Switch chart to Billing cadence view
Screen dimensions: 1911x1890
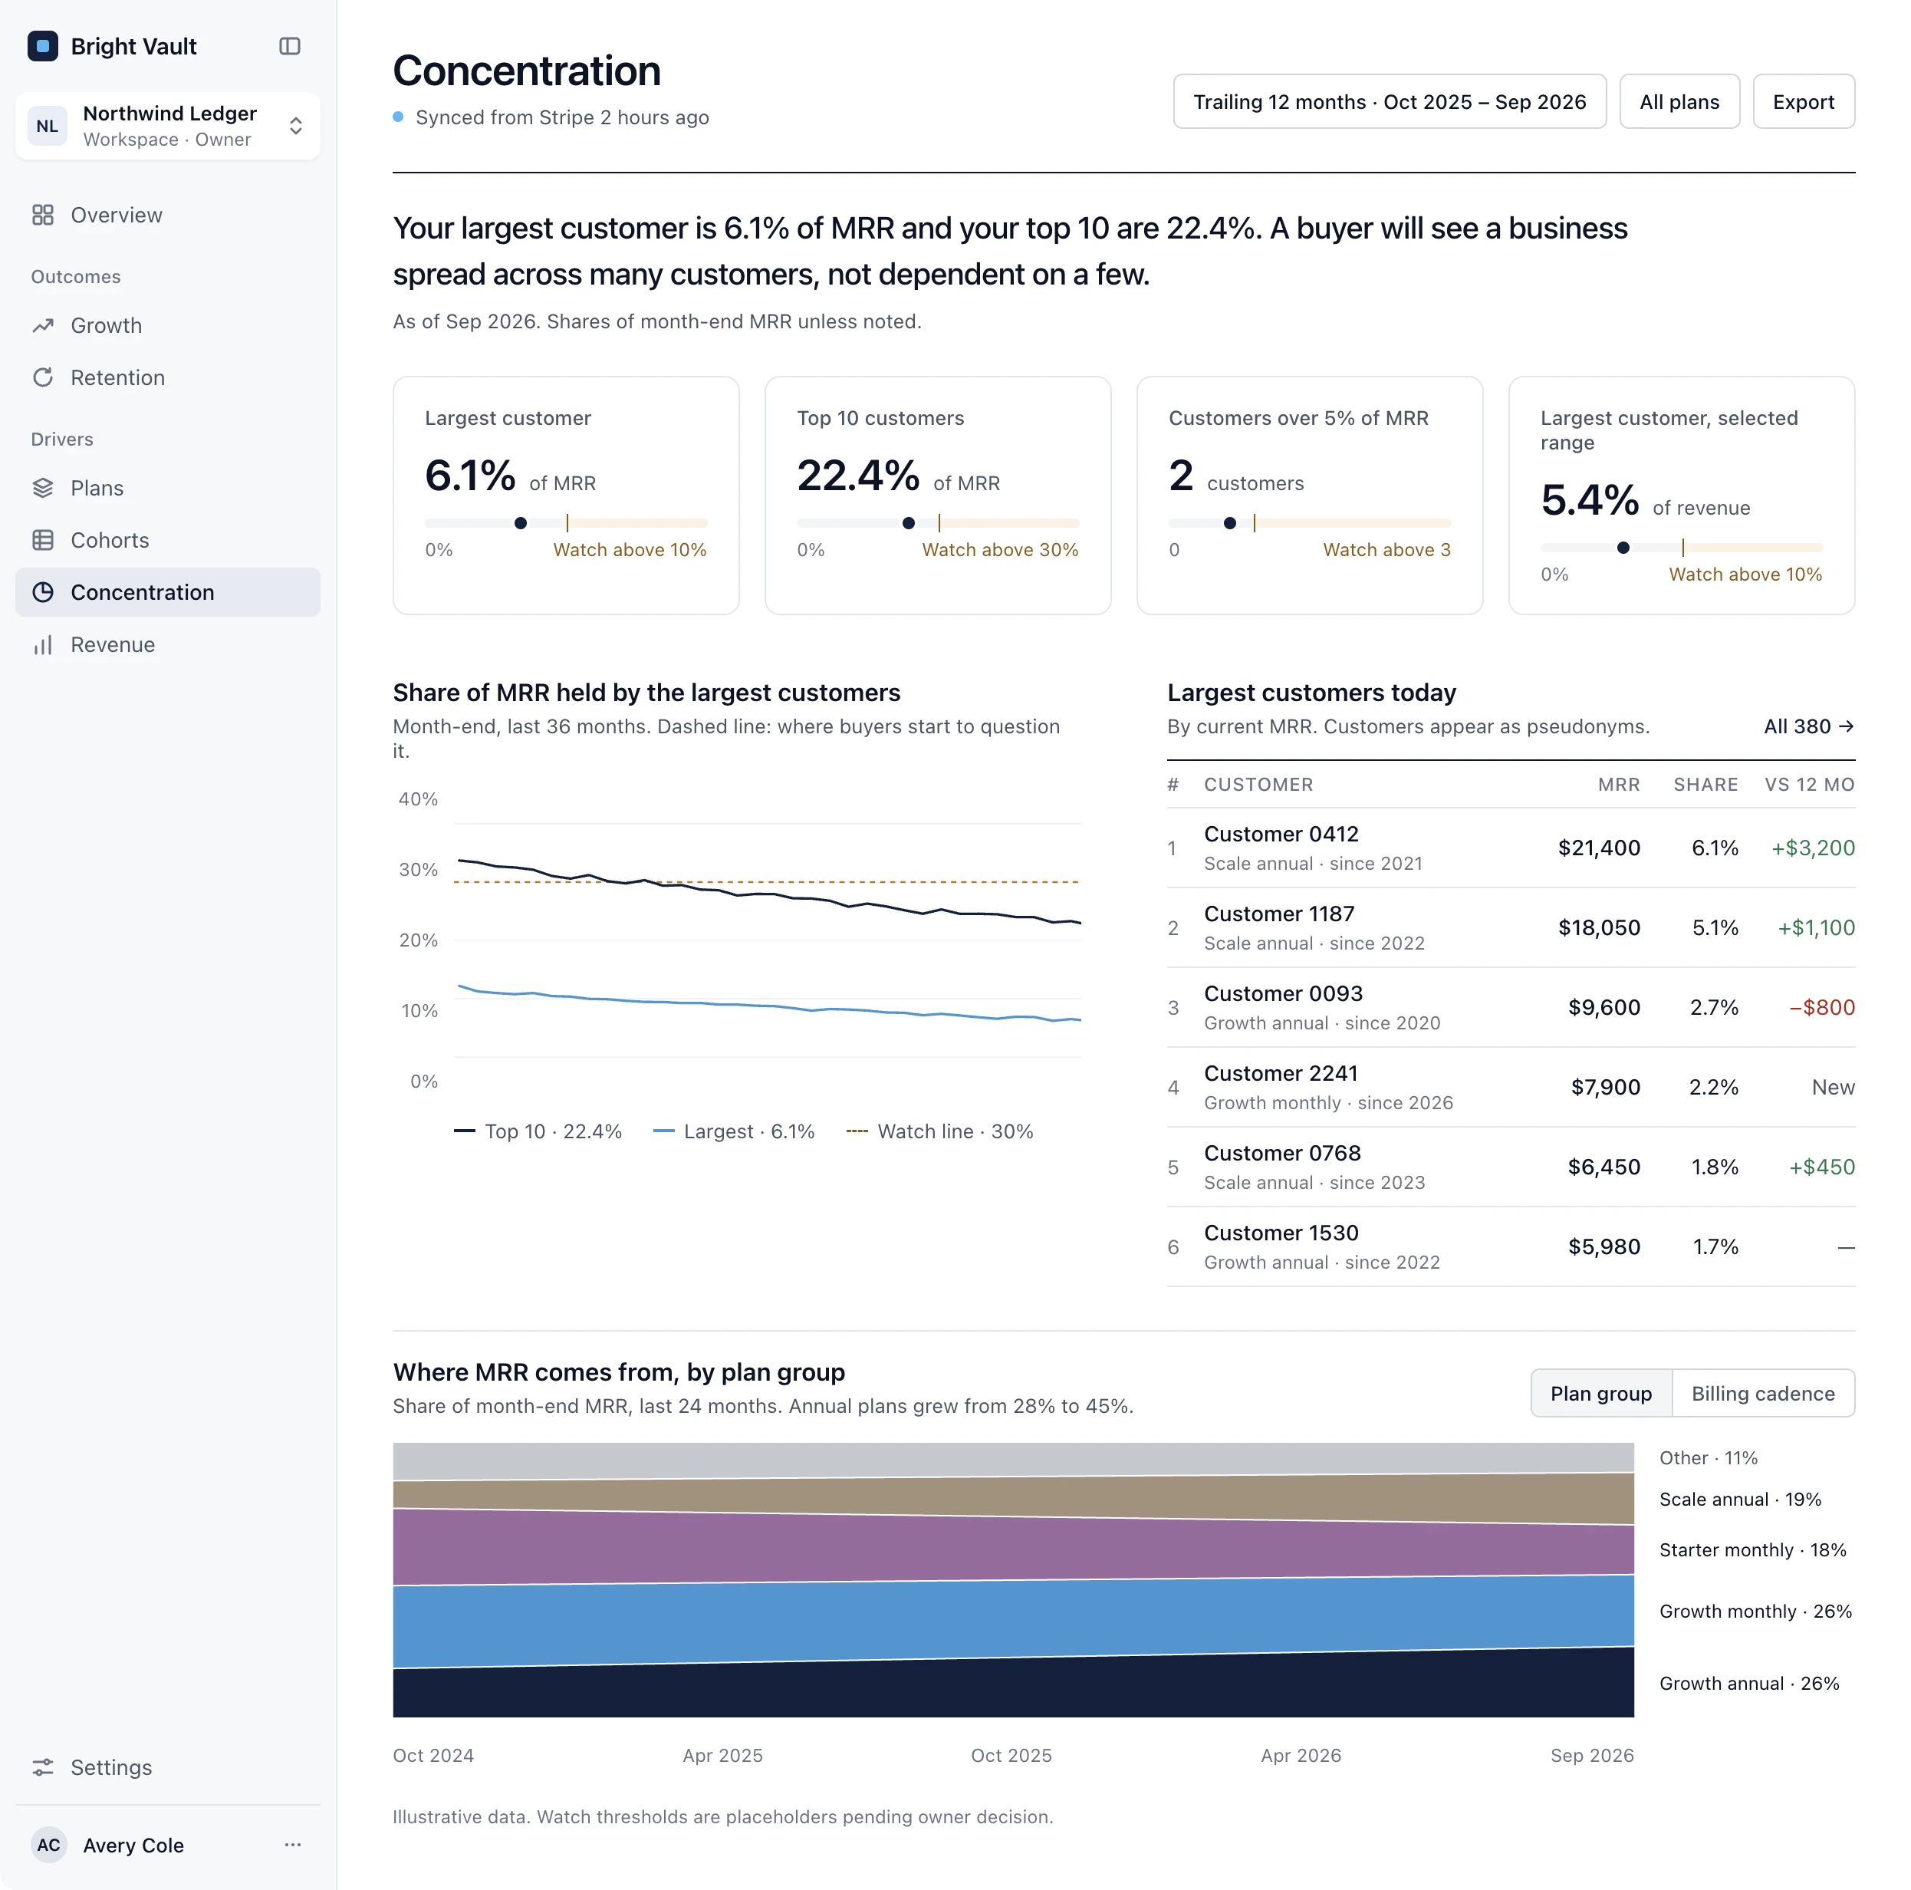[x=1763, y=1393]
